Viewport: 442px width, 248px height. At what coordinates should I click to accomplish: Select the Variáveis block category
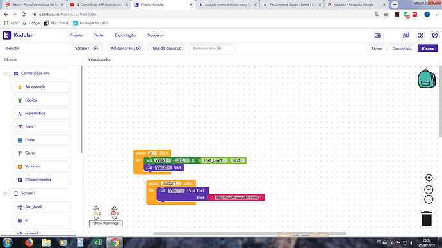42,166
